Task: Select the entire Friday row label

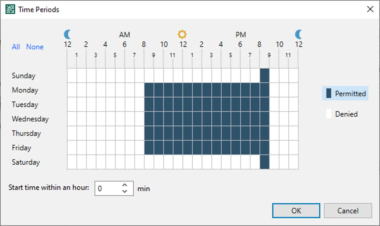Action: coord(21,148)
